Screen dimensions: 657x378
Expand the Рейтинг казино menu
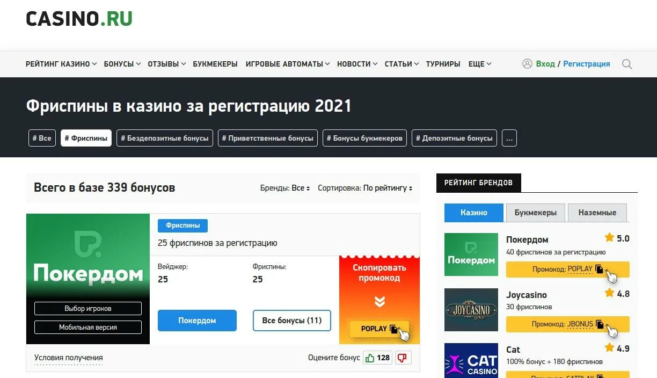61,64
